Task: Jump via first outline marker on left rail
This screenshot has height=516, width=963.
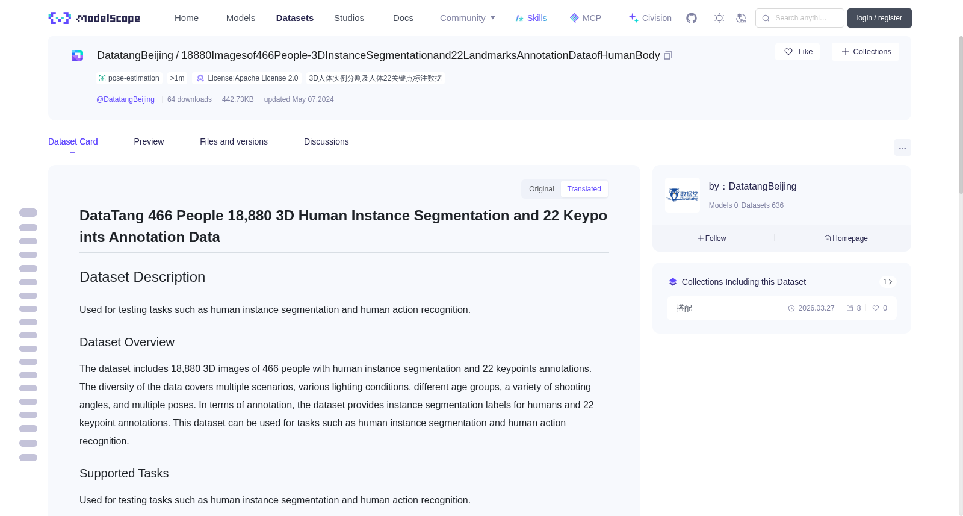Action: point(28,213)
